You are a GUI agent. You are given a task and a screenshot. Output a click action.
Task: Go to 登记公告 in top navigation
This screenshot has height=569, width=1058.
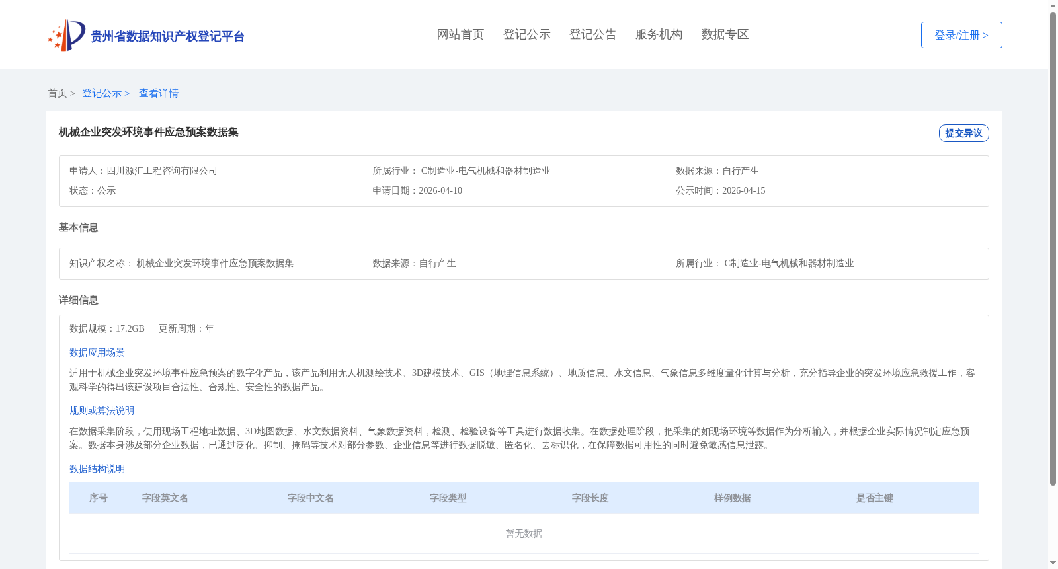592,34
